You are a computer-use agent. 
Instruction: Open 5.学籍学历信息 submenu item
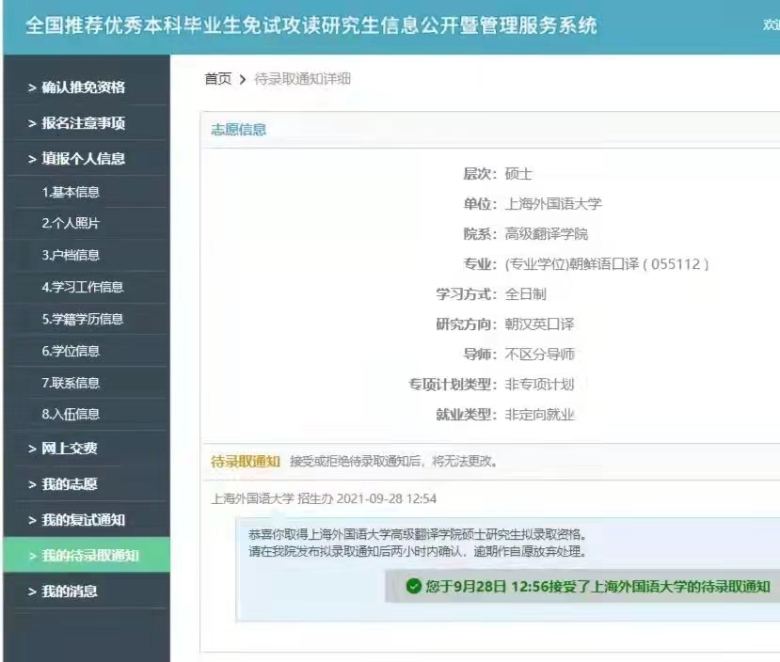tap(82, 319)
